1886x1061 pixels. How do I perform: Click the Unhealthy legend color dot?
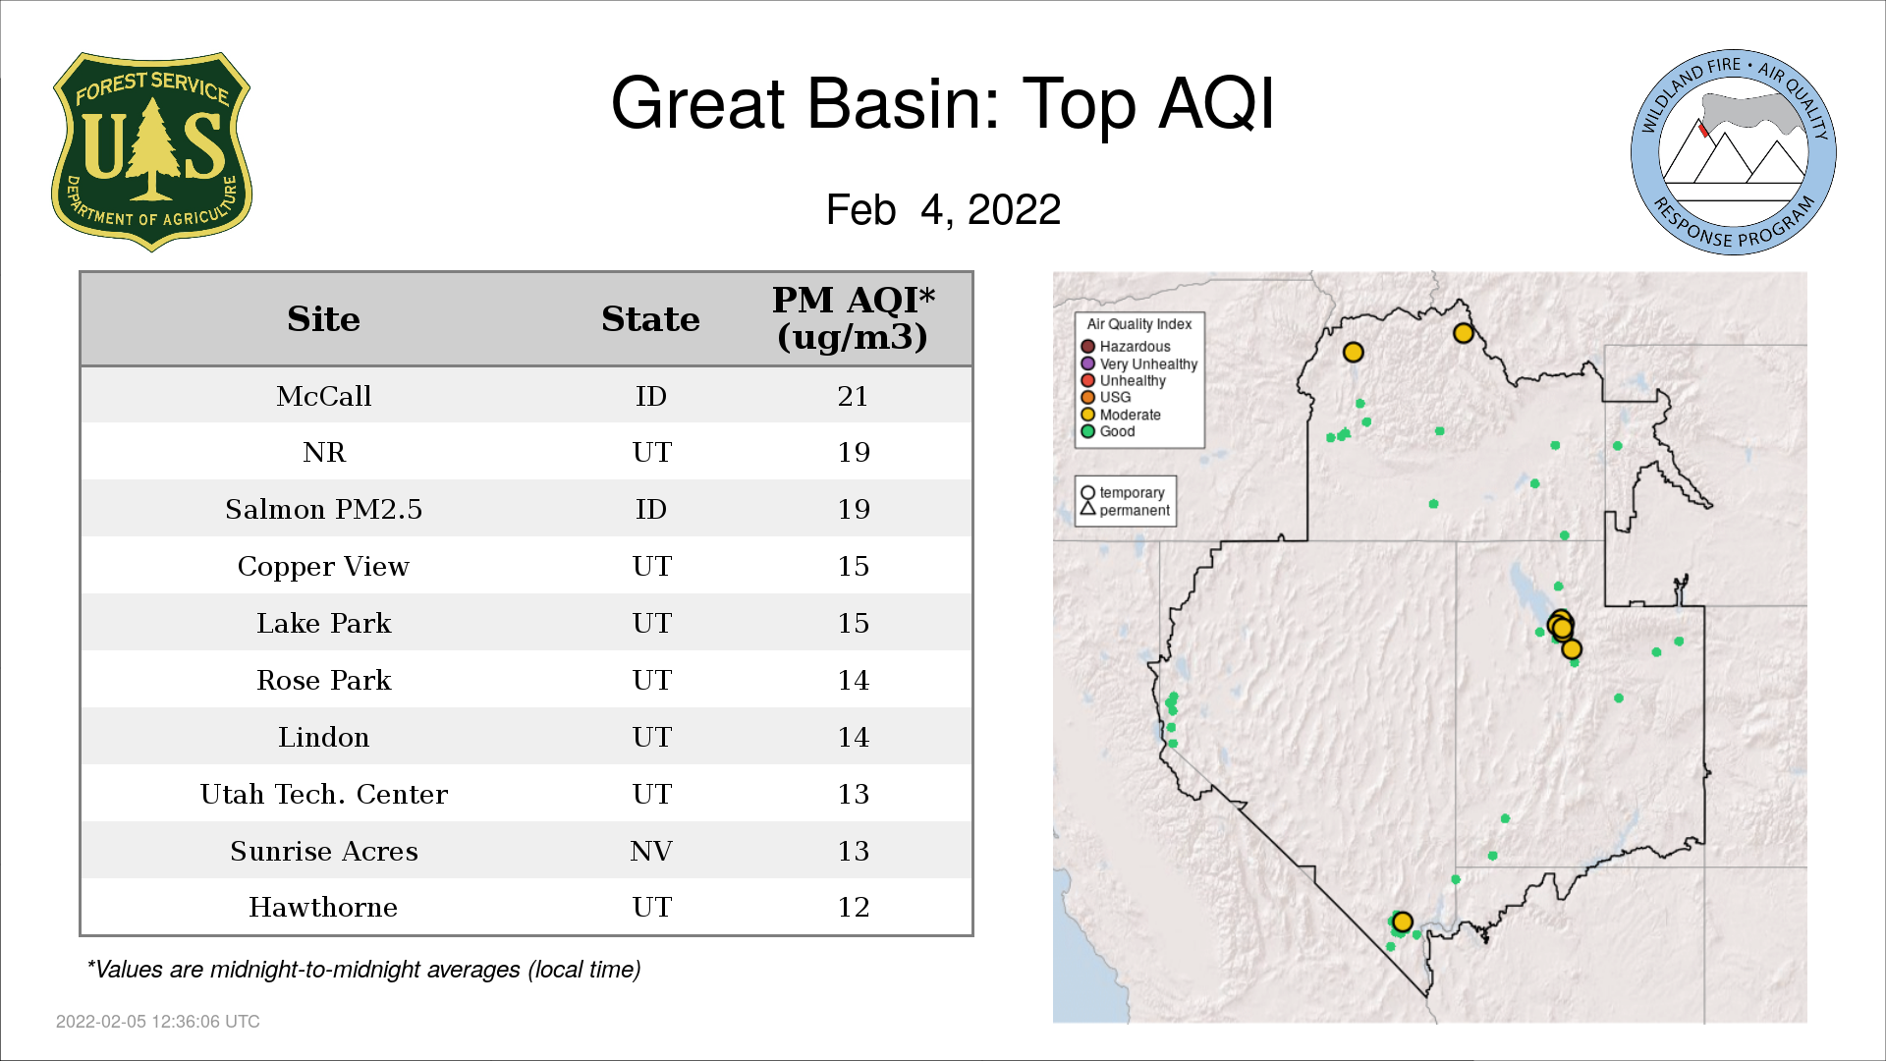coord(1087,380)
